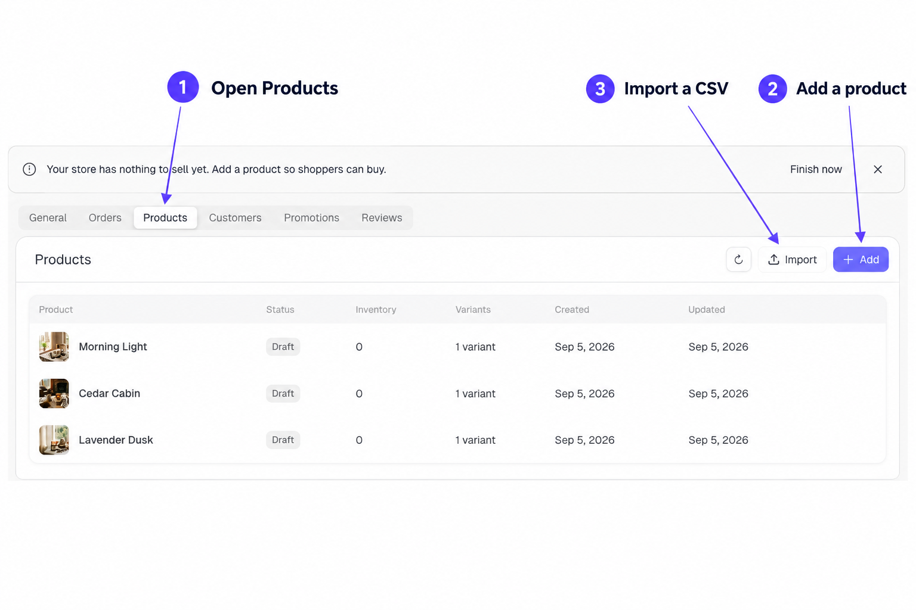
Task: Click Finish now link
Action: click(816, 169)
